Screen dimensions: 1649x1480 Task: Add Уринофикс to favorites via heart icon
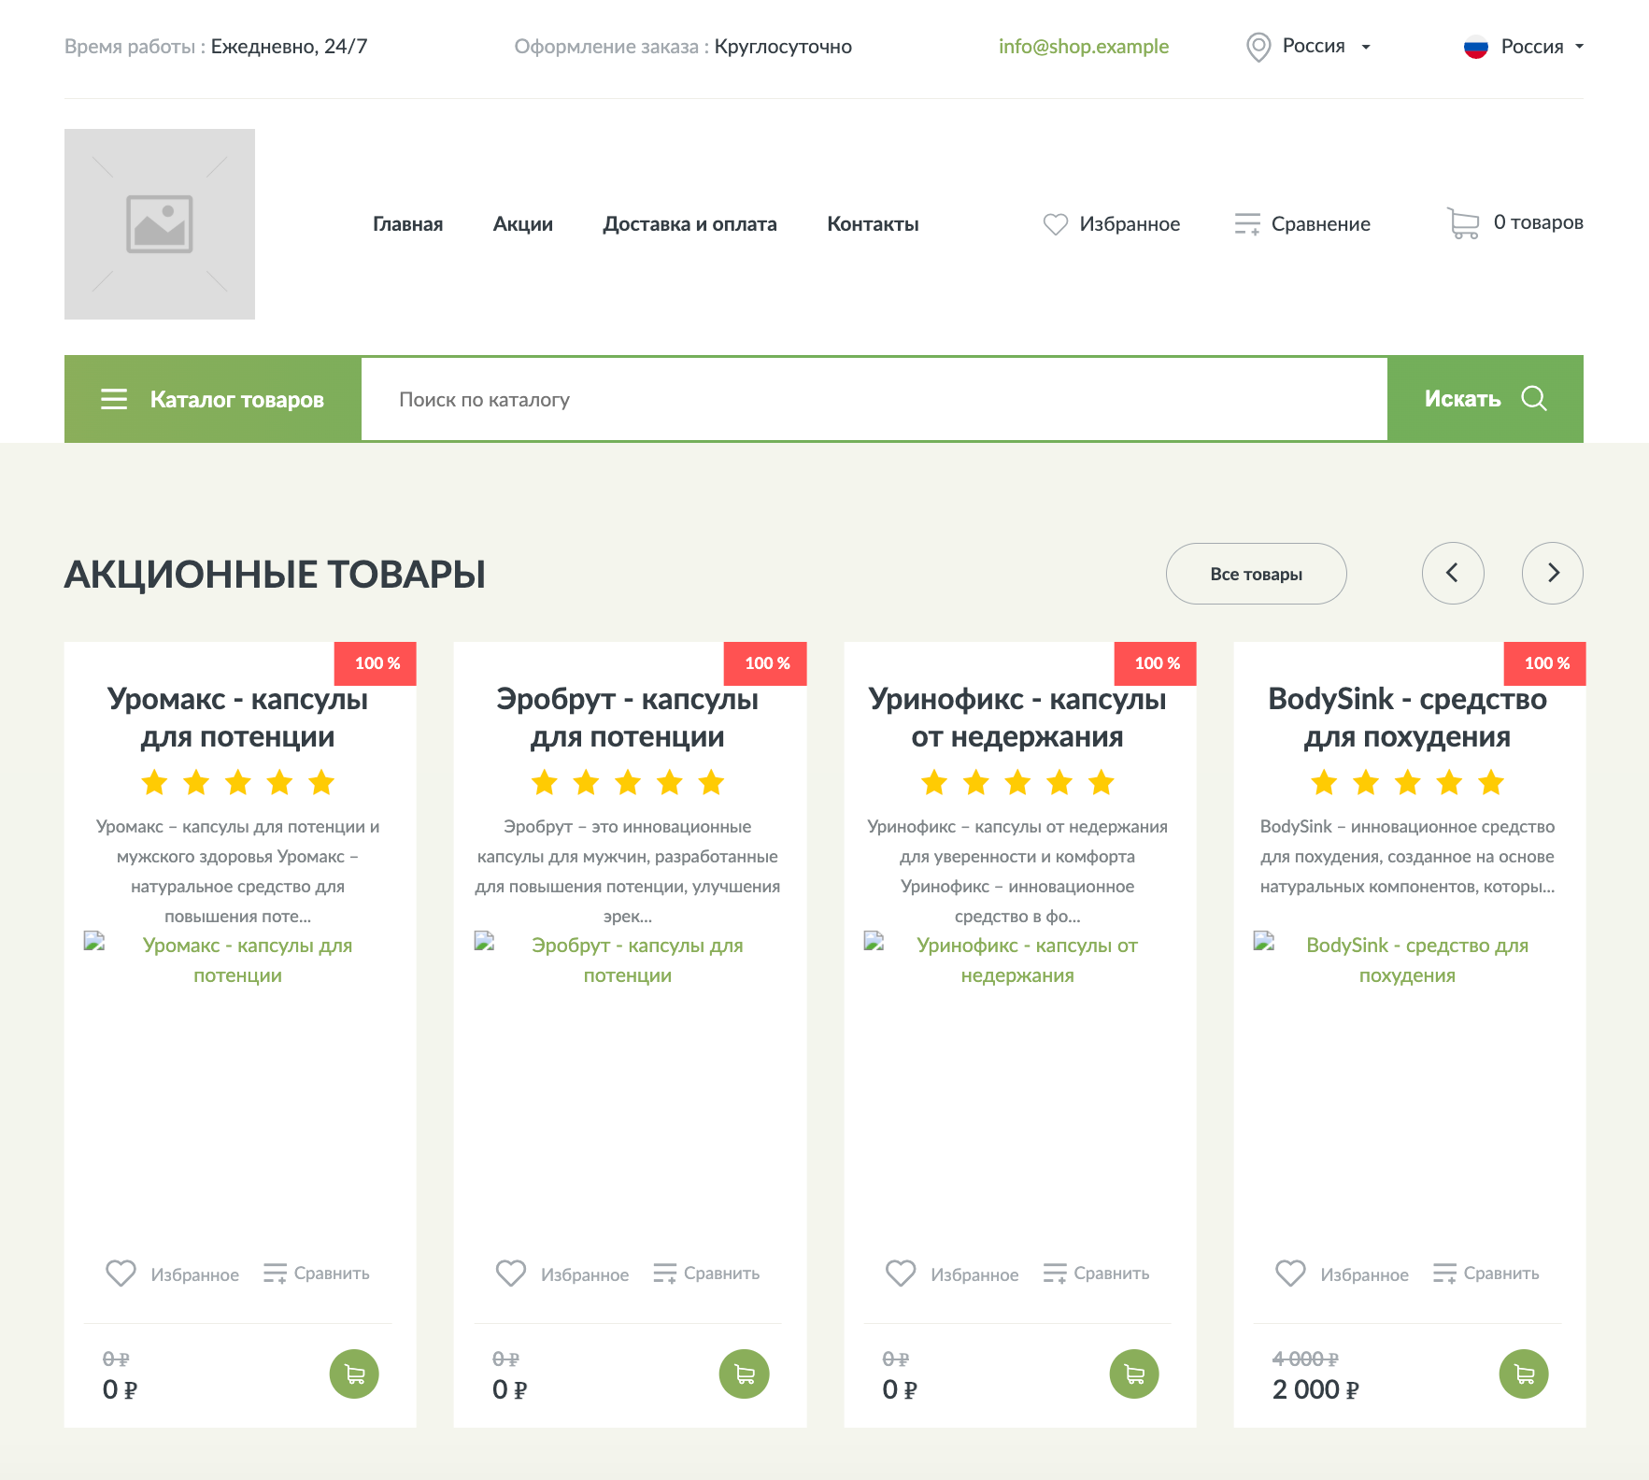(901, 1273)
